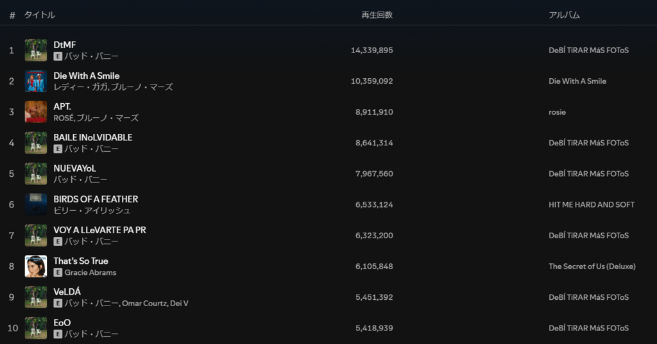
Task: Open That's So True cover thumbnail
Action: coord(36,266)
